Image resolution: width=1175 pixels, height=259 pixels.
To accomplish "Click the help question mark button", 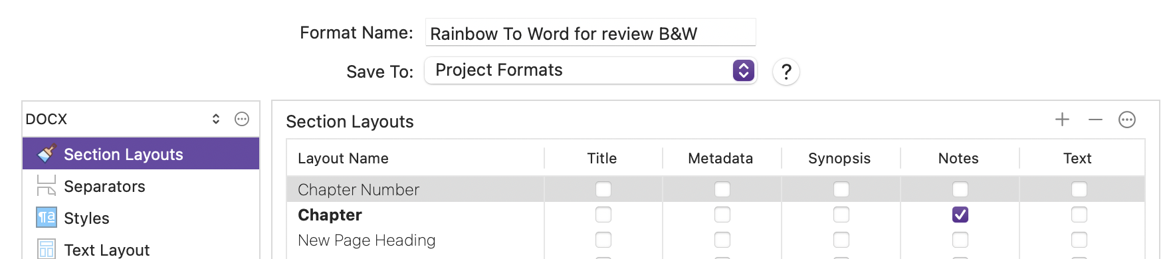I will tap(786, 72).
